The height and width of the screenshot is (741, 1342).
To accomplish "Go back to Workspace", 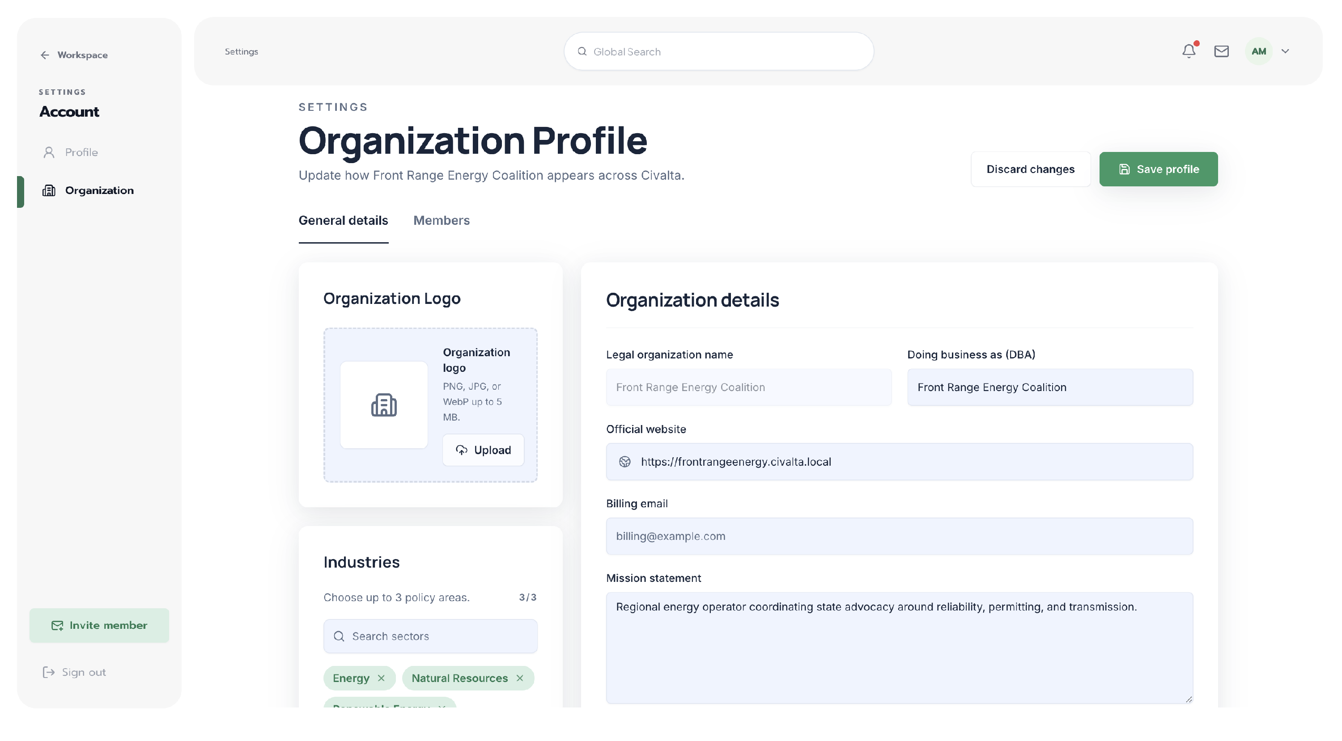I will (x=74, y=55).
